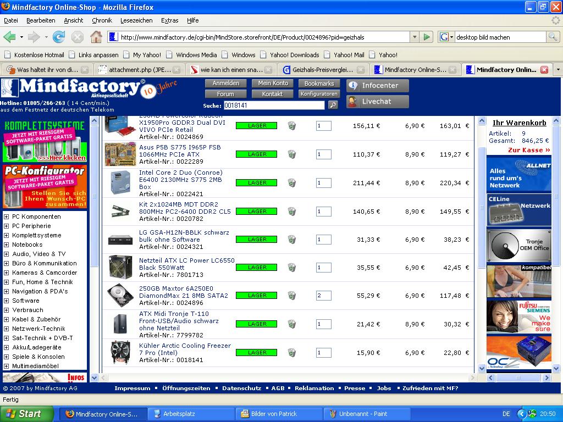Expand the PC Peripherie category
Screen dimensions: 563x422
(x=6, y=226)
